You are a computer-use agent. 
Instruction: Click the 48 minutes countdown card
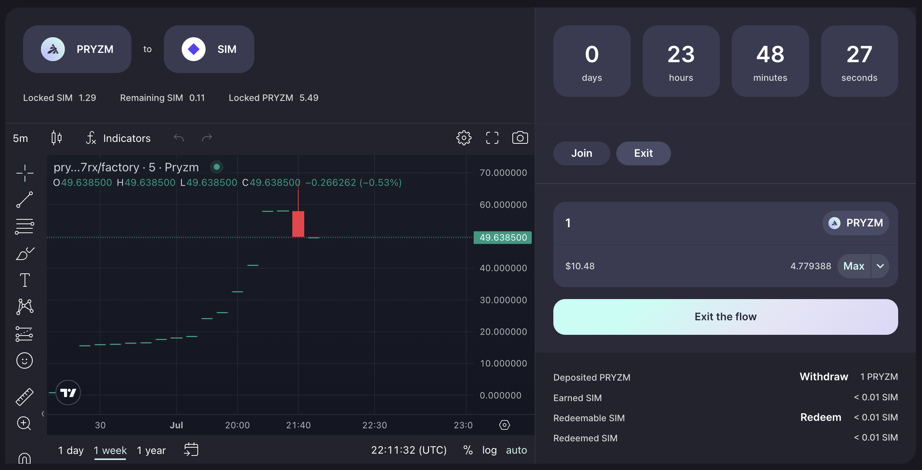[x=770, y=61]
